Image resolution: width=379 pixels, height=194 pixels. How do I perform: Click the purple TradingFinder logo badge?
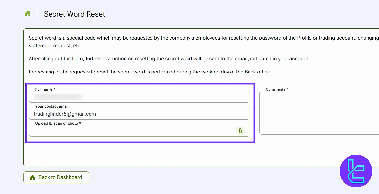pyautogui.click(x=356, y=171)
